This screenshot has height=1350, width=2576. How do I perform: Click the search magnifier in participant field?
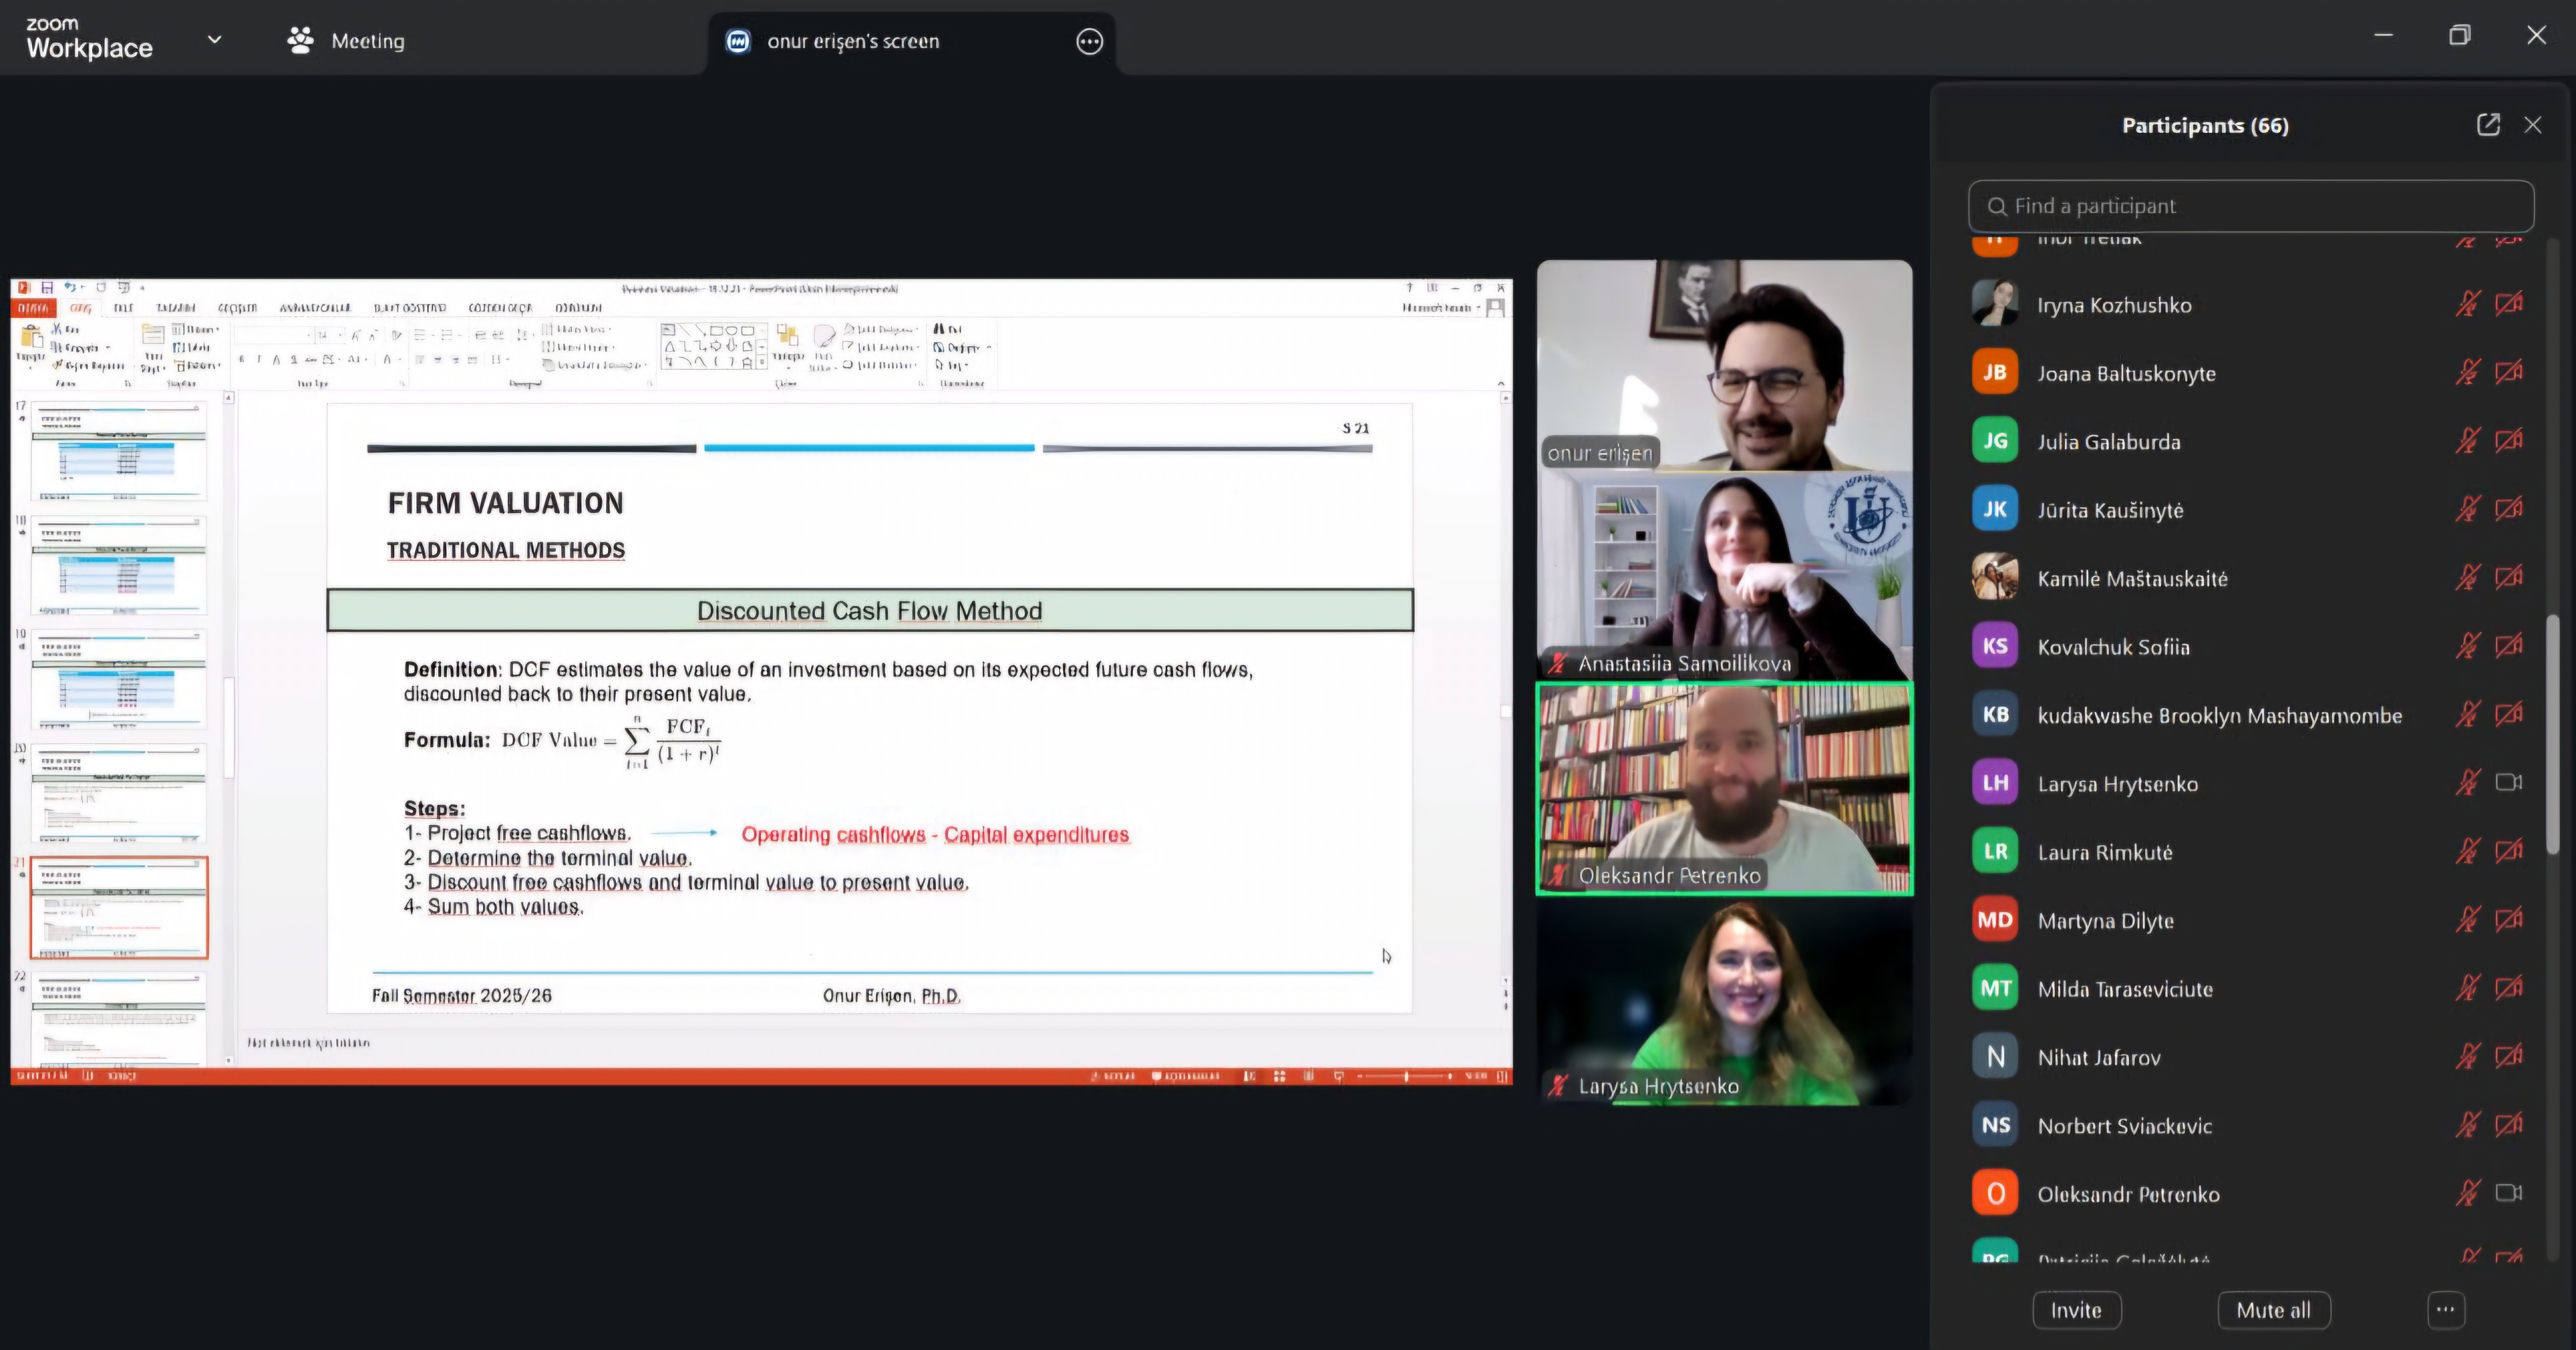pyautogui.click(x=1997, y=206)
